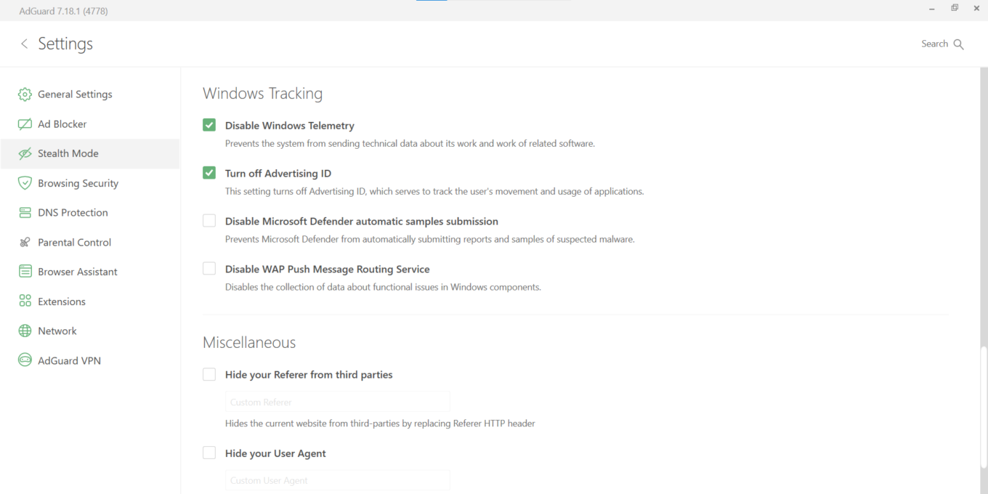Open Parental Control via the scissors icon
This screenshot has width=988, height=494.
[x=24, y=242]
